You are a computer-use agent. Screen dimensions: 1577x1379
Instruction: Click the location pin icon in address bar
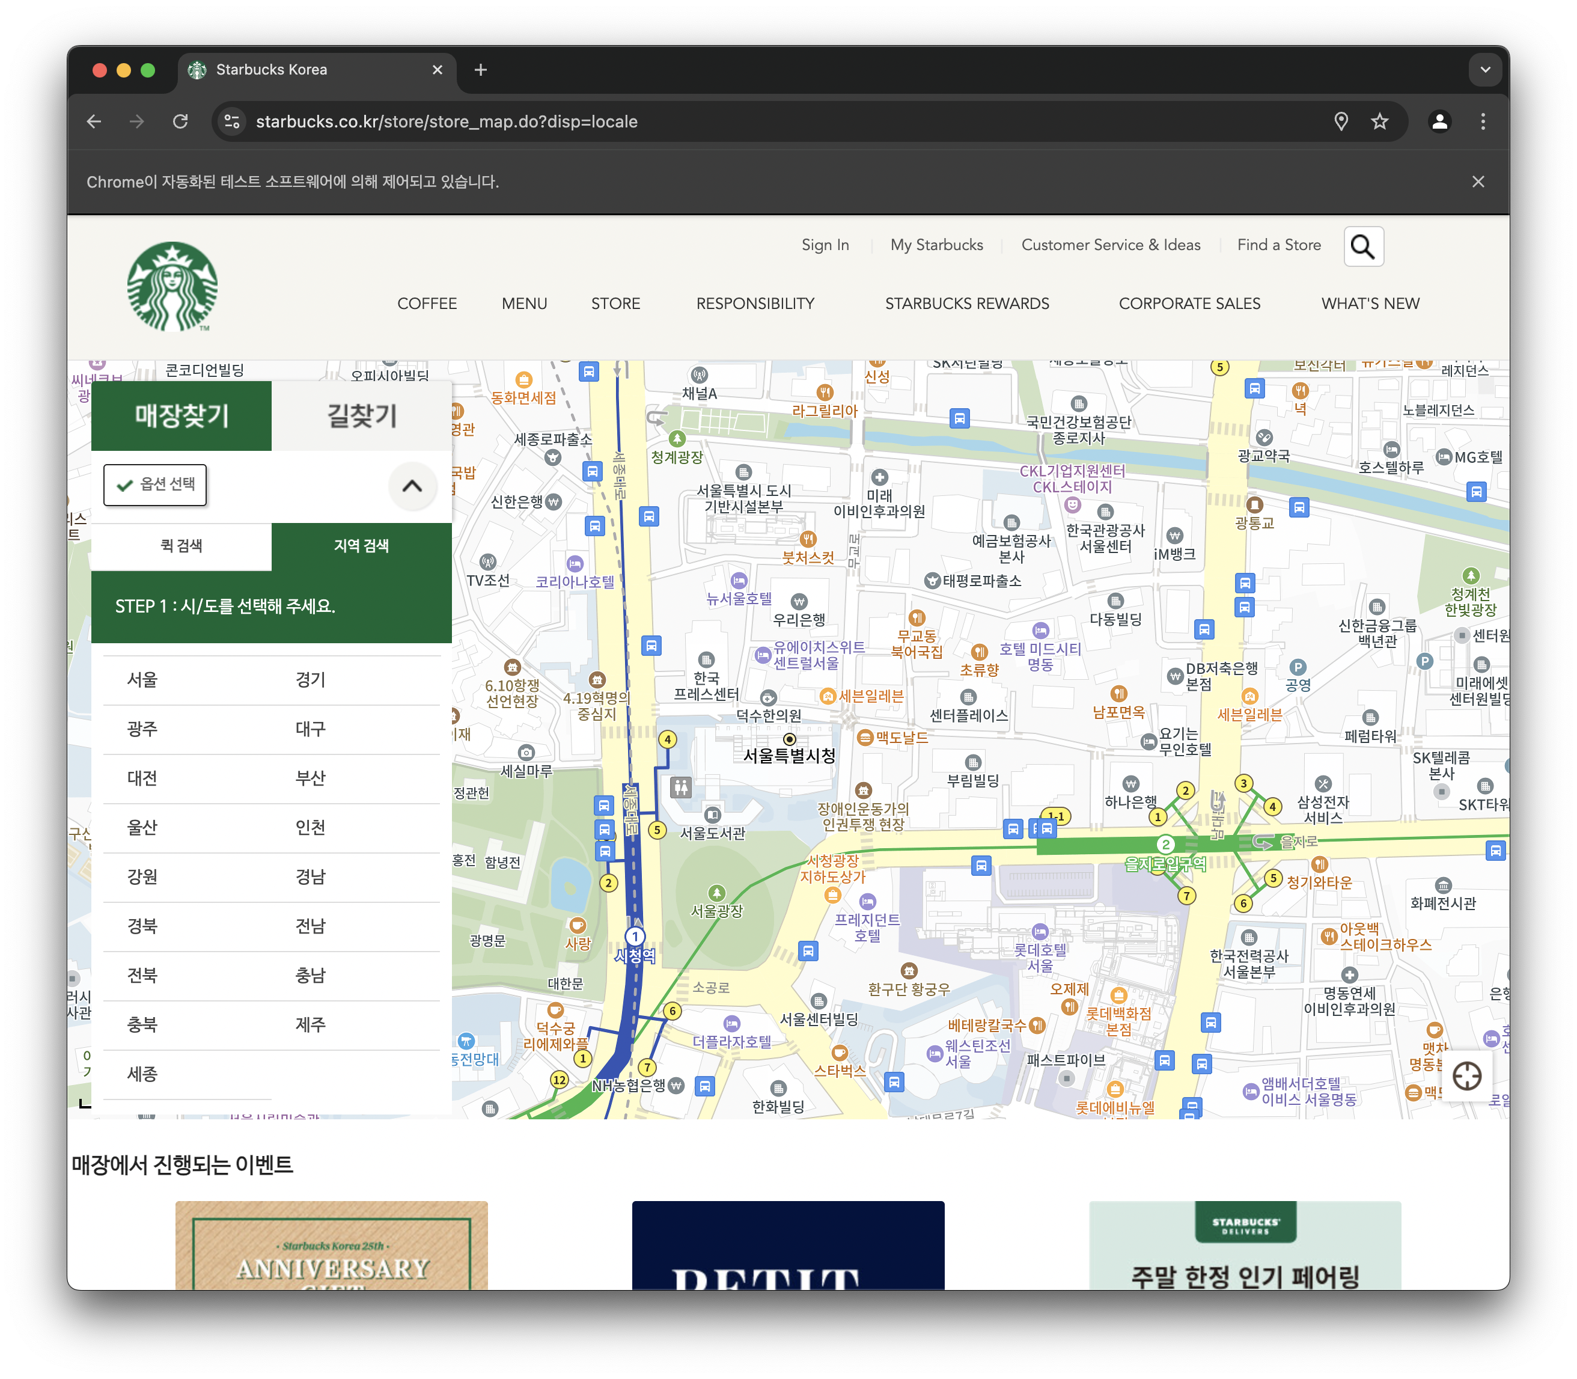pos(1341,121)
